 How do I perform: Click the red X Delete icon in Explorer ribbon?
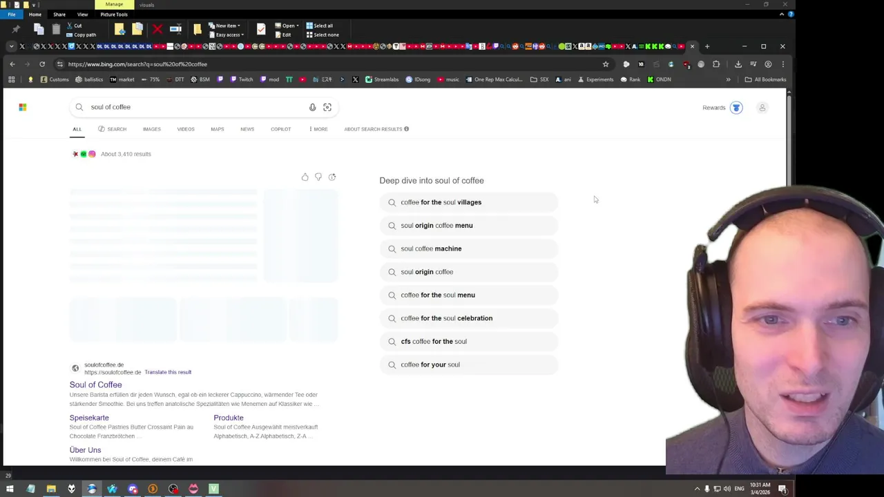(157, 29)
